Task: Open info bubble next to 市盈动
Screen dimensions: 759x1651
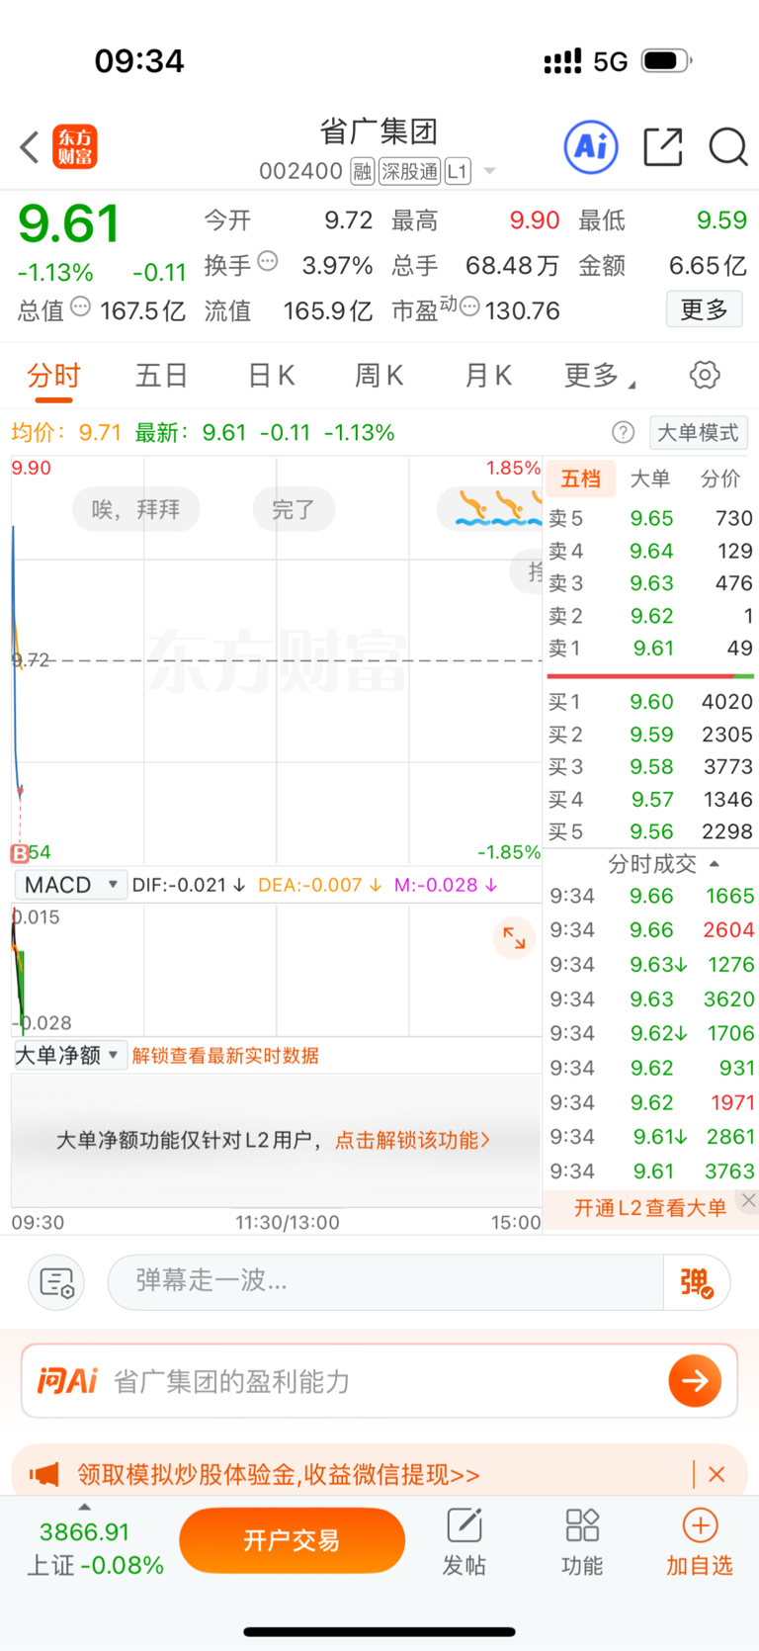Action: (469, 306)
